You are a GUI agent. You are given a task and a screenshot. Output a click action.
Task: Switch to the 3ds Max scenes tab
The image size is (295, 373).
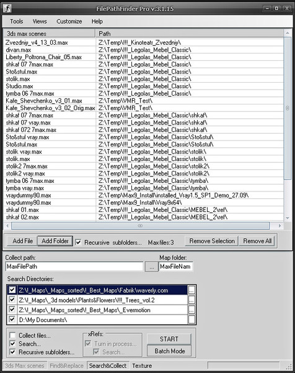click(x=25, y=366)
